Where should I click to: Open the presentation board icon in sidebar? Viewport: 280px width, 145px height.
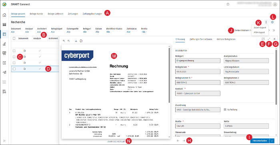coord(4,53)
